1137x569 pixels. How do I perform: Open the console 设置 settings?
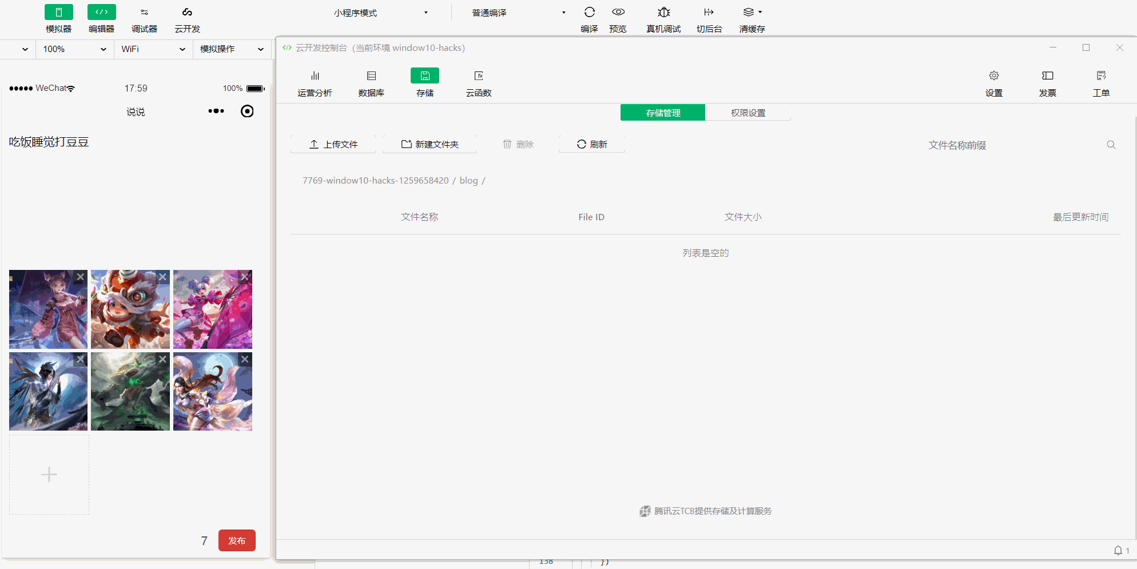click(994, 83)
